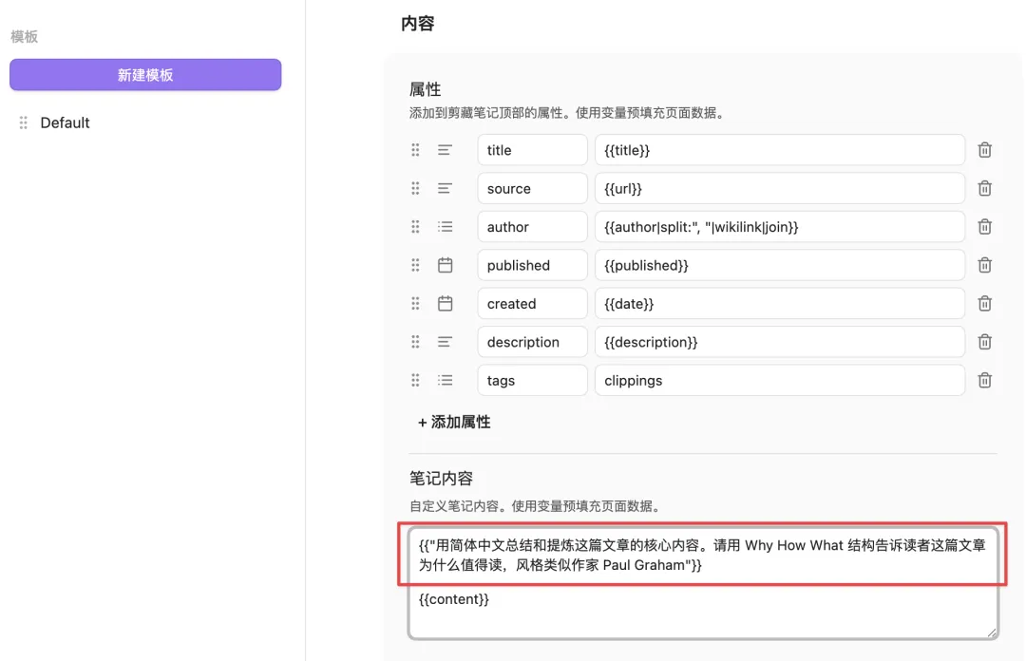The width and height of the screenshot is (1026, 661).
Task: Click into the 笔记内容 text area
Action: [703, 613]
